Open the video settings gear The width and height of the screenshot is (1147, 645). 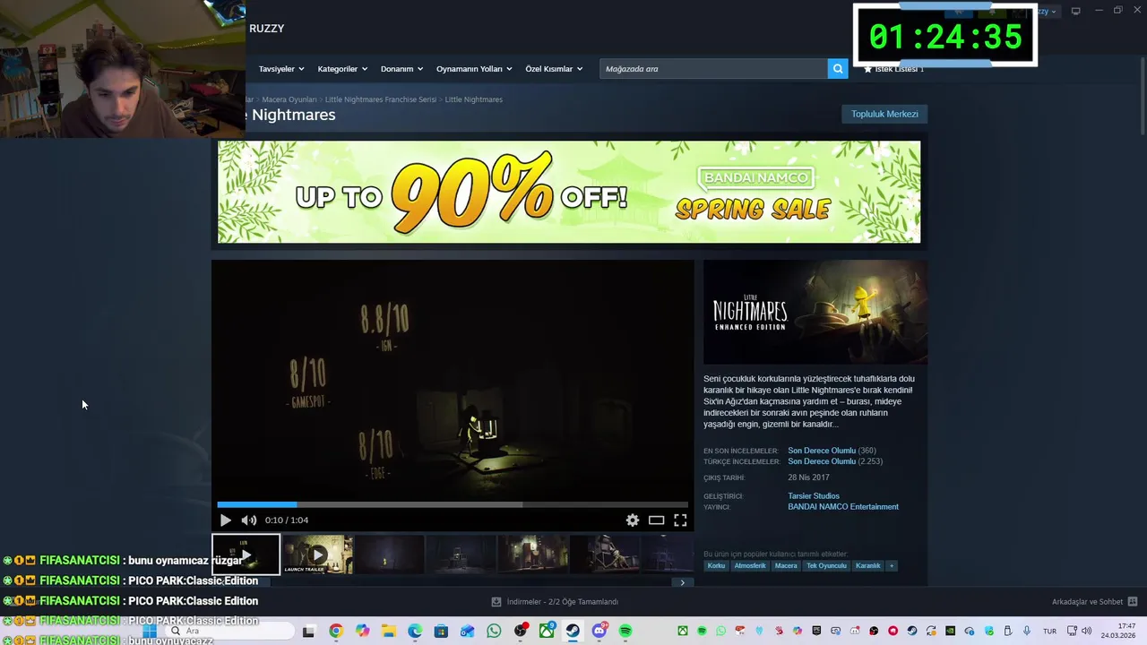633,520
